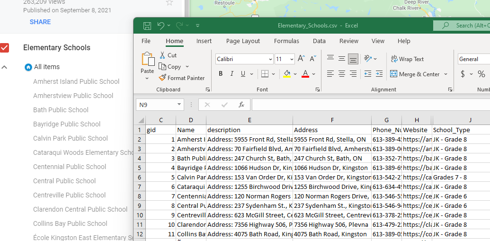
Task: Click SHARE link in the map panel
Action: tap(40, 22)
